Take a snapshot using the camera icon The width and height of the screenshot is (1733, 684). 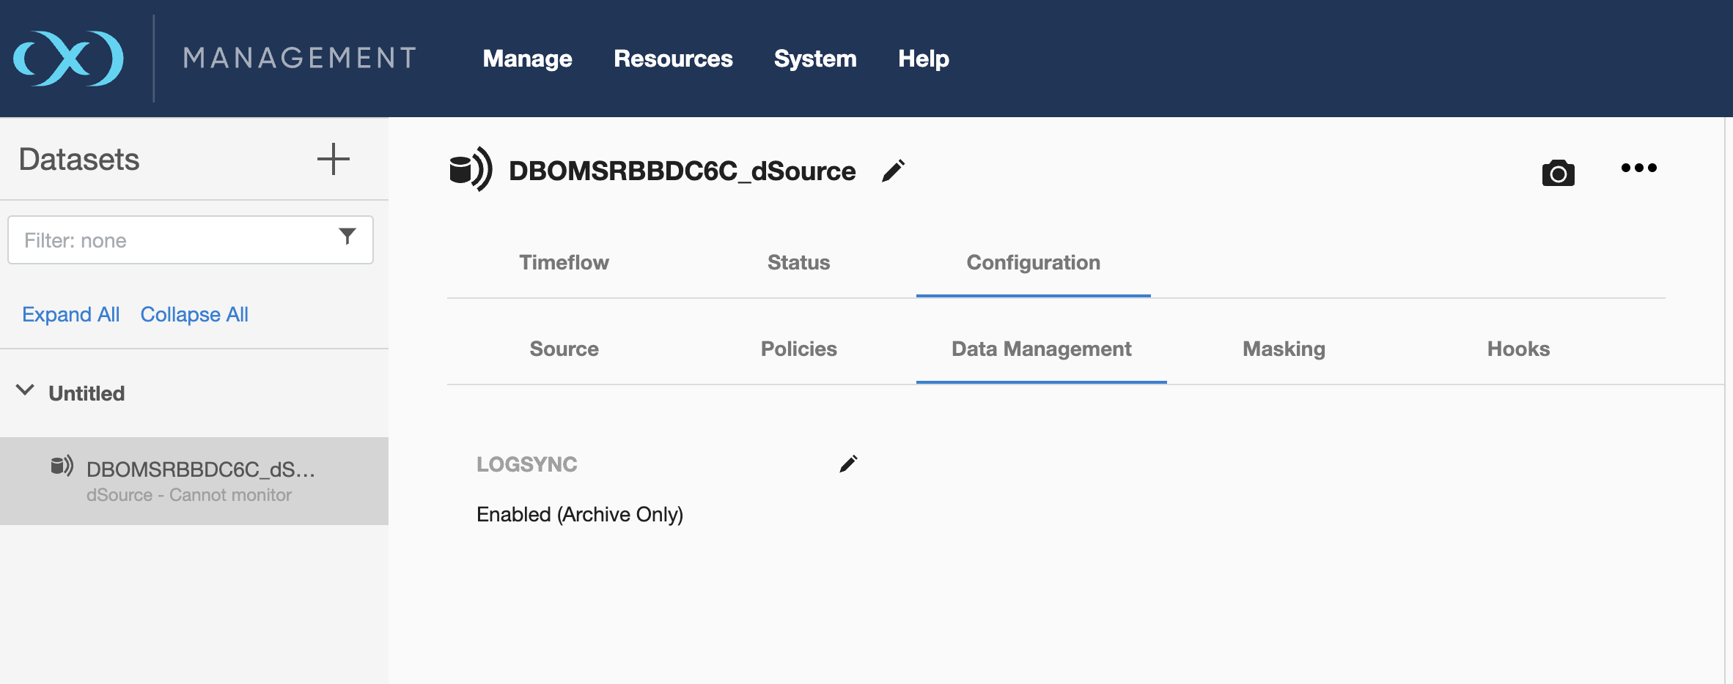[x=1558, y=172]
